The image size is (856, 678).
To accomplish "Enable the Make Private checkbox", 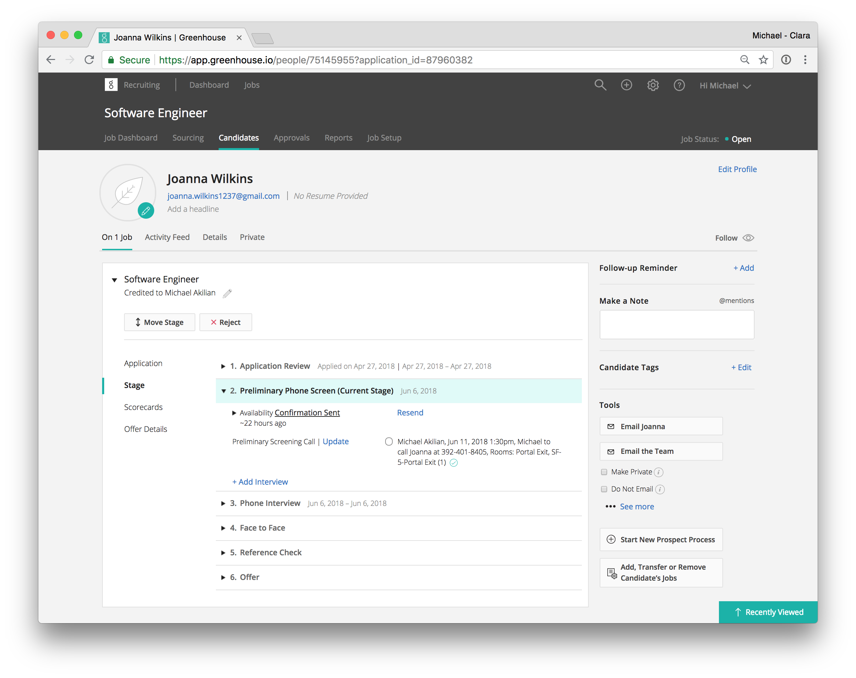I will [604, 472].
